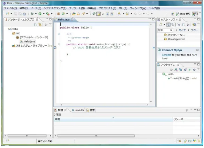This screenshot has width=204, height=148.
Task: Run program with the green play icon
Action: 40,14
